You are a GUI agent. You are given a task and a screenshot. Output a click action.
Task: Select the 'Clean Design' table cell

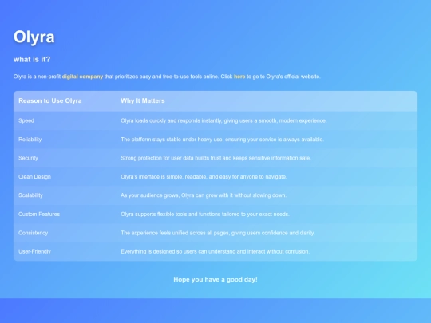coord(65,176)
